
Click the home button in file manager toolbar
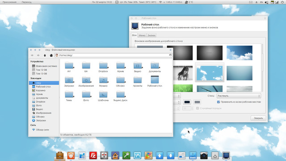pos(51,55)
